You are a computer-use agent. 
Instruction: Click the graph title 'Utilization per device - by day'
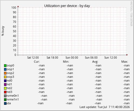coord(67,6)
